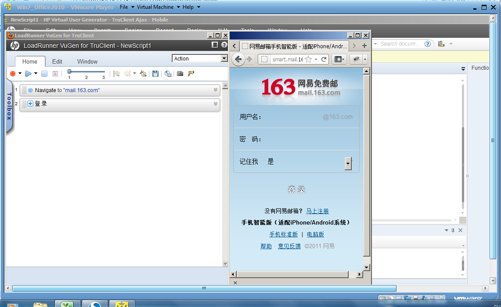Open a new browser tab with plus

point(364,46)
